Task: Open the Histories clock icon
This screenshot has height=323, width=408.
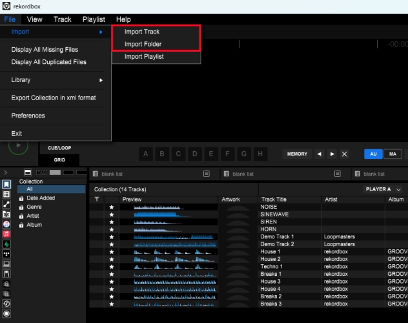Action: coord(6,304)
